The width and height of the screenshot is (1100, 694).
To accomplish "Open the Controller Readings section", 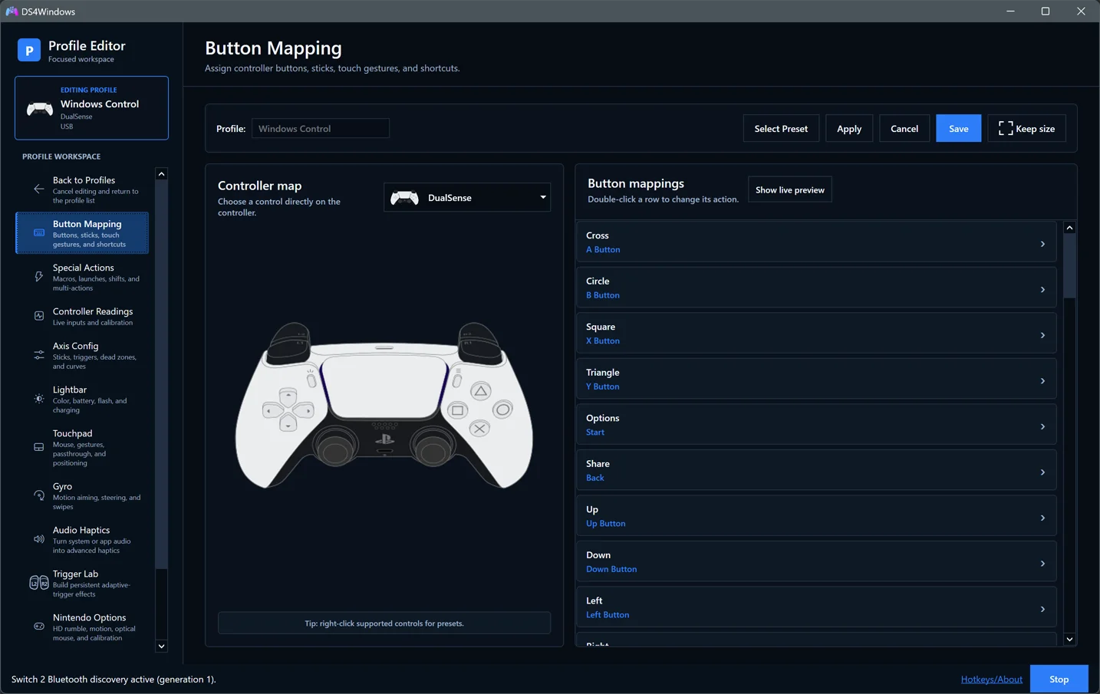I will click(82, 316).
